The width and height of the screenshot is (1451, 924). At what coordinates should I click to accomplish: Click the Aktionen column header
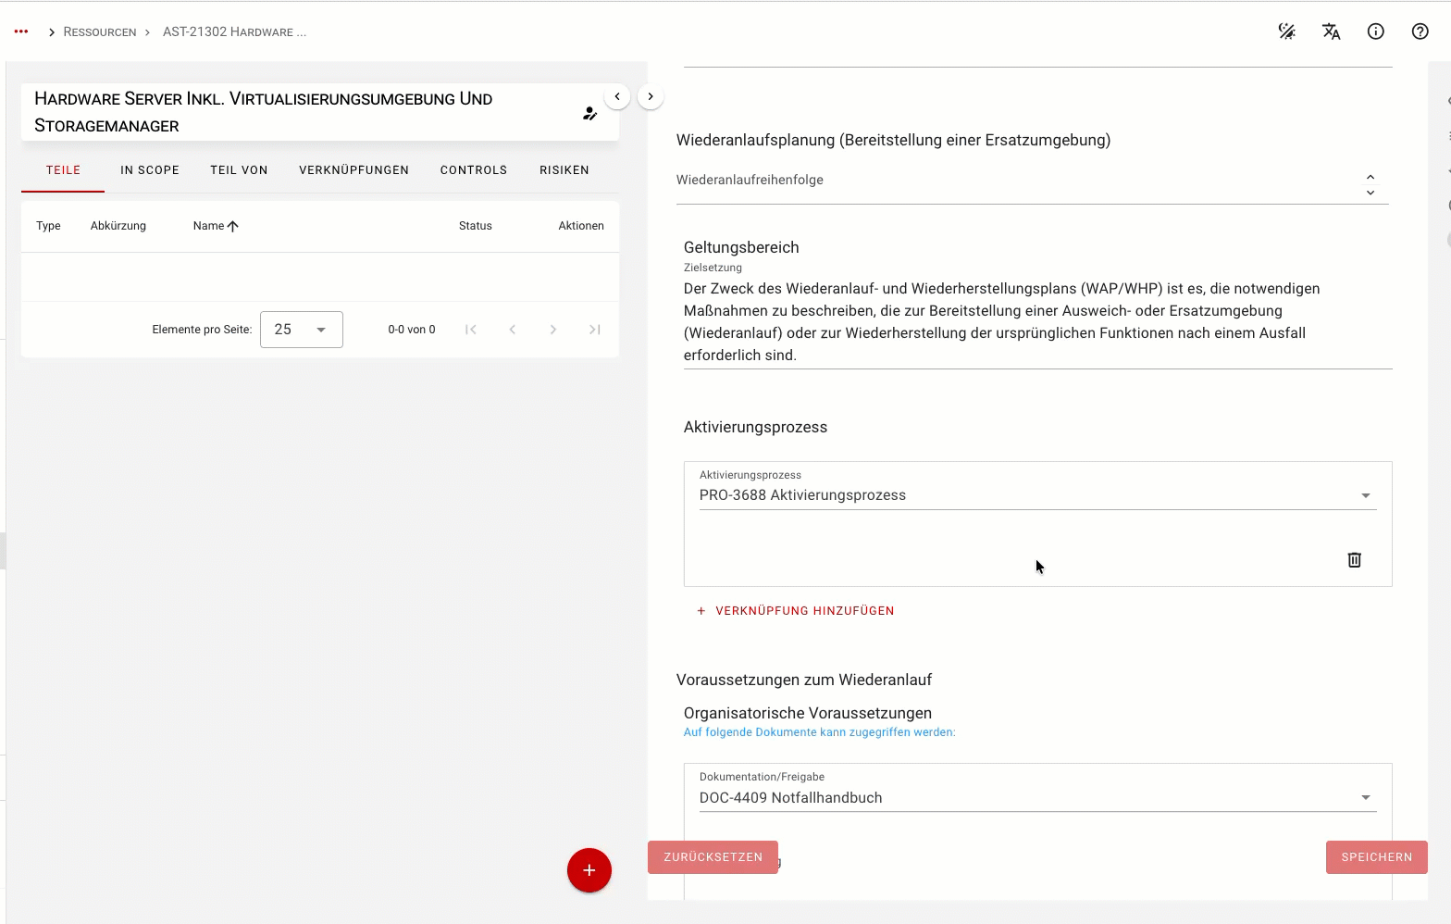pyautogui.click(x=581, y=226)
